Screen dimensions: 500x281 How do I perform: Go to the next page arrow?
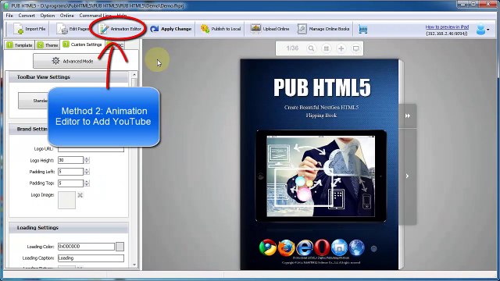click(x=407, y=176)
